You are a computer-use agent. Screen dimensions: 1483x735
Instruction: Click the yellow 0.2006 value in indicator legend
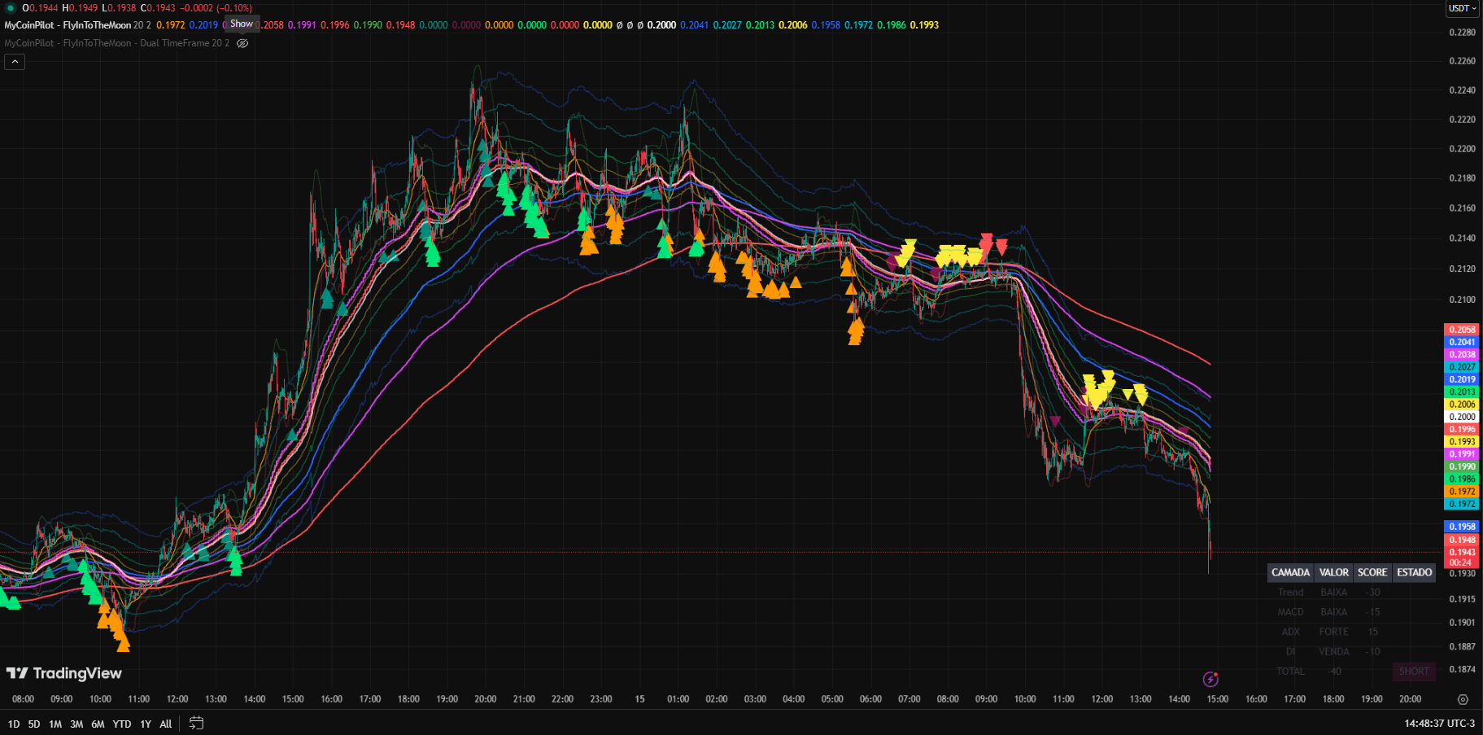[x=793, y=25]
